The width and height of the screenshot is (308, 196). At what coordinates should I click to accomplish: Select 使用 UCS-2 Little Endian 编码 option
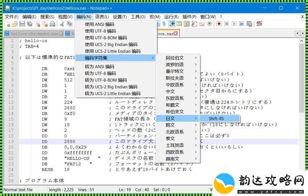tap(116, 51)
